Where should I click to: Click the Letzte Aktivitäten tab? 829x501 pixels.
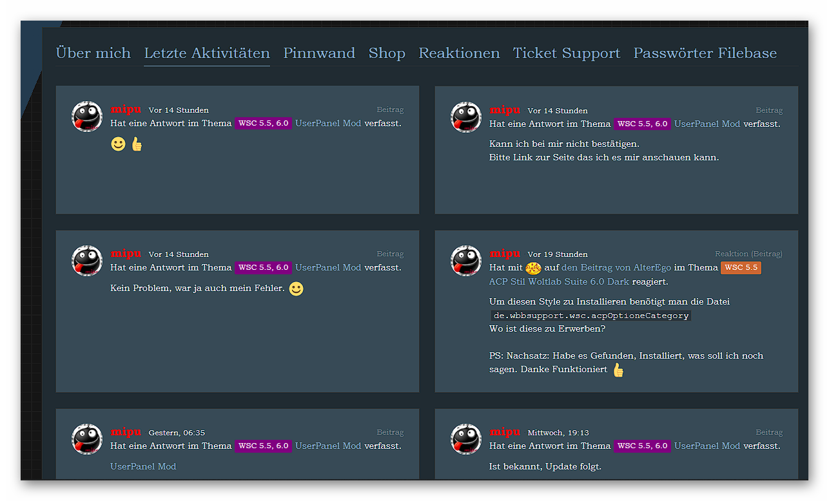point(207,53)
